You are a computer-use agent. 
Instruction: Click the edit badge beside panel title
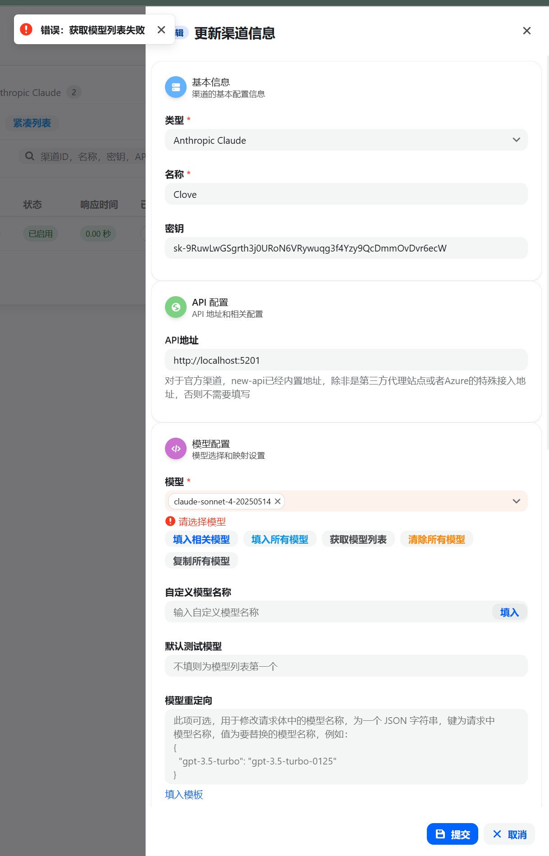pos(181,32)
